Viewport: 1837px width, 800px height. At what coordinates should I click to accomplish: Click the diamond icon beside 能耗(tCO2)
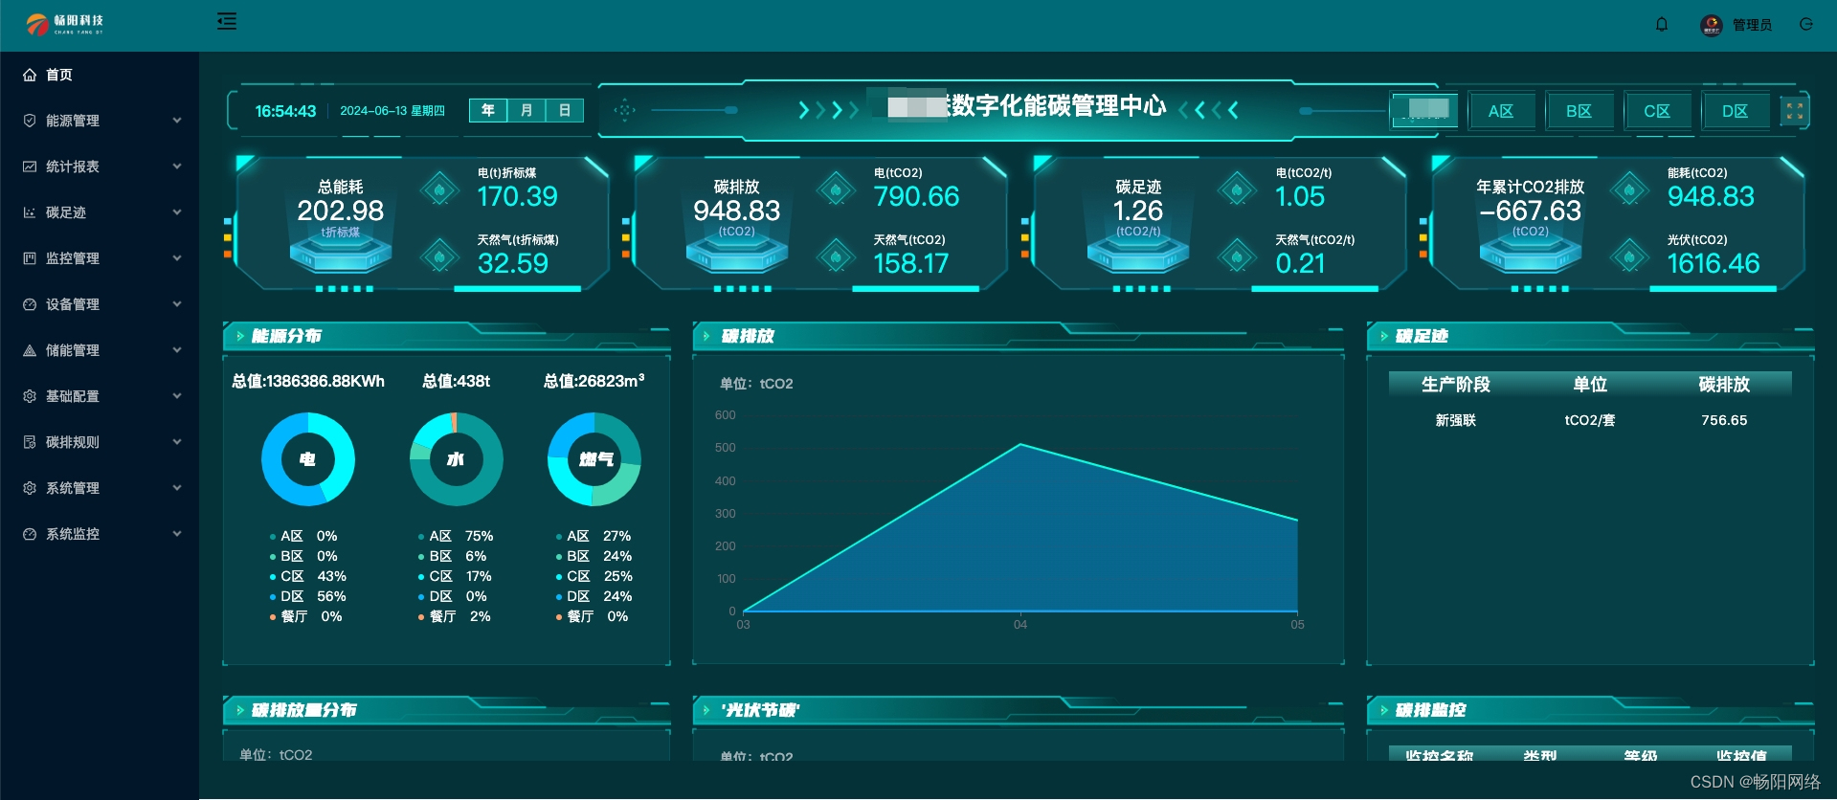tap(1629, 189)
